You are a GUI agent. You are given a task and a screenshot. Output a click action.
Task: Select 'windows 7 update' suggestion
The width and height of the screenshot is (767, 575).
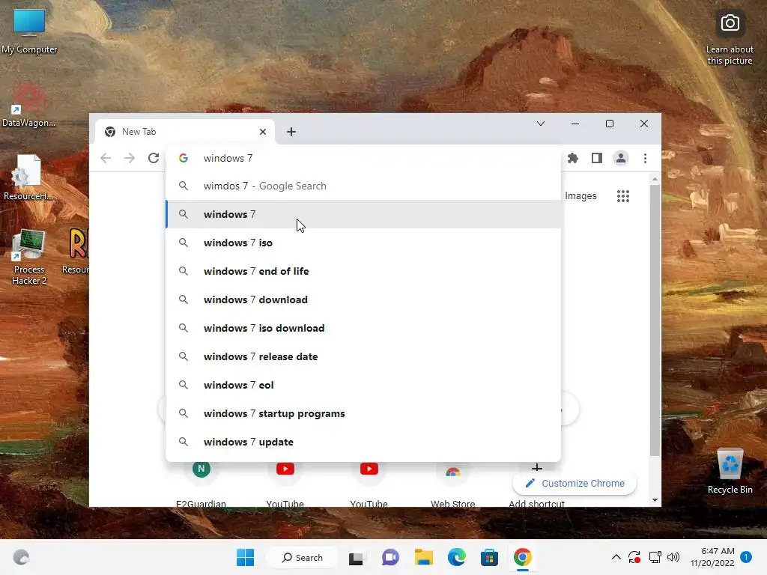coord(363,442)
